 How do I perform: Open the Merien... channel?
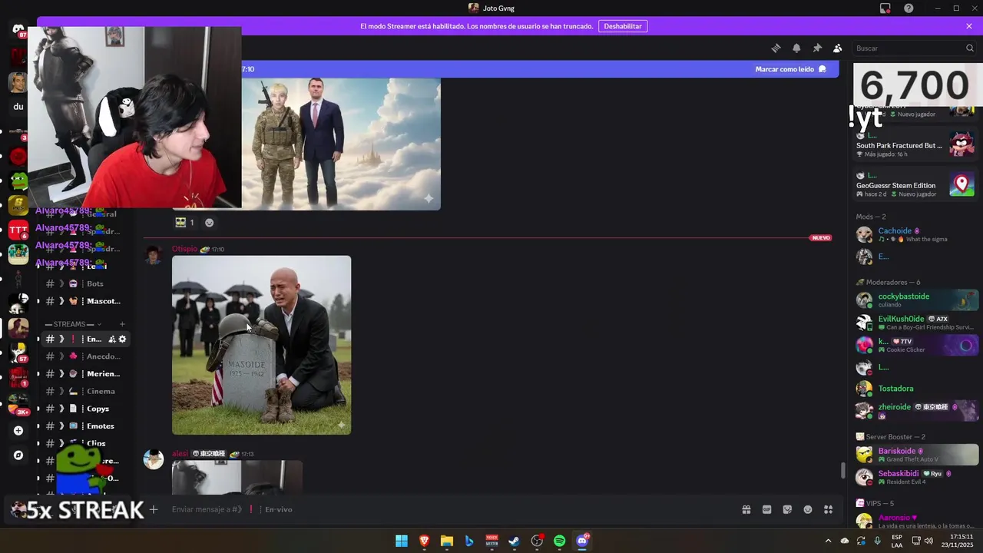84,374
